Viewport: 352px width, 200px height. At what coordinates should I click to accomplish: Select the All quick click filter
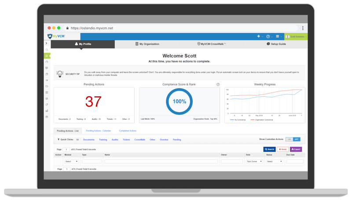(77, 140)
